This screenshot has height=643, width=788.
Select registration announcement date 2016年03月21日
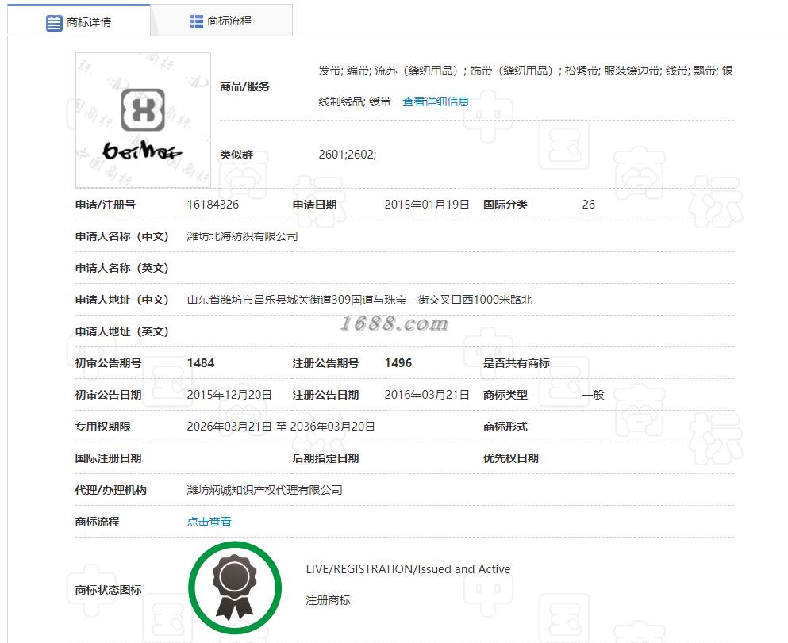point(427,395)
